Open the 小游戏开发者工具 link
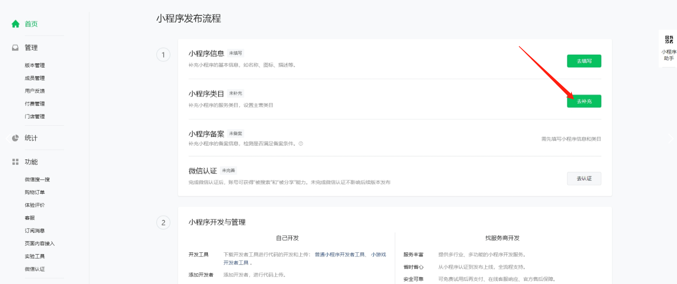This screenshot has width=677, height=284. [378, 255]
